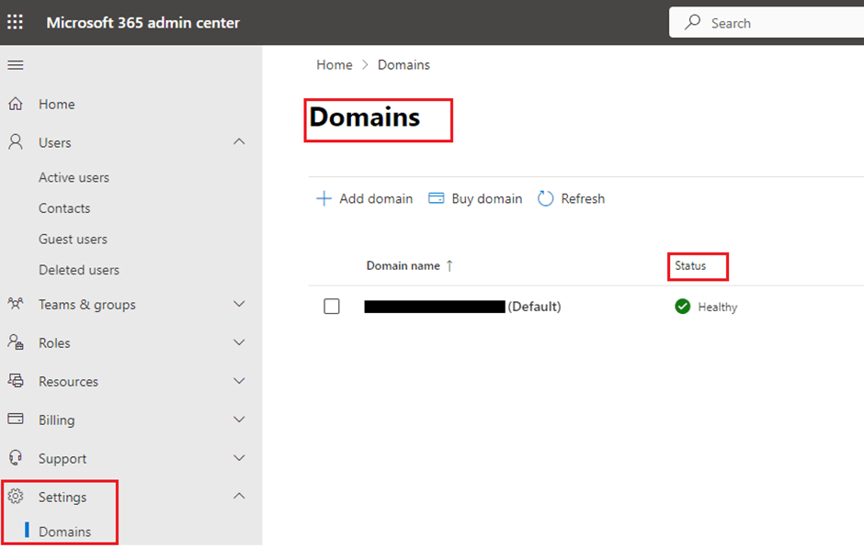Screen dimensions: 864x548
Task: Sort by the Domain name column header
Action: tap(404, 266)
